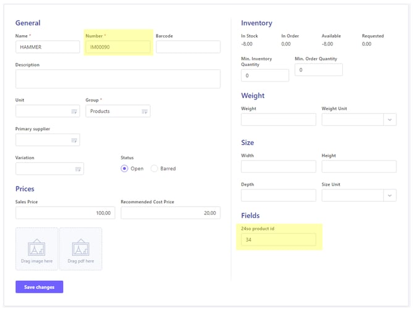
Task: Expand the Weight Unit dropdown
Action: (x=390, y=120)
